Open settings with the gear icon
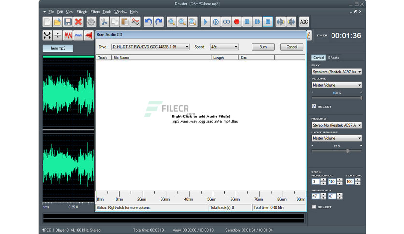Viewport: 404px width, 234px height. point(91,22)
